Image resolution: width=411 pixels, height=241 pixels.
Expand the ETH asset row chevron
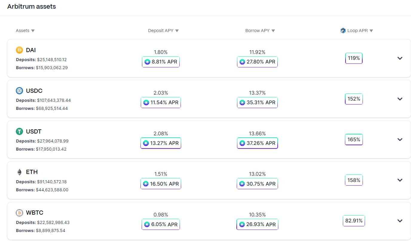point(400,180)
